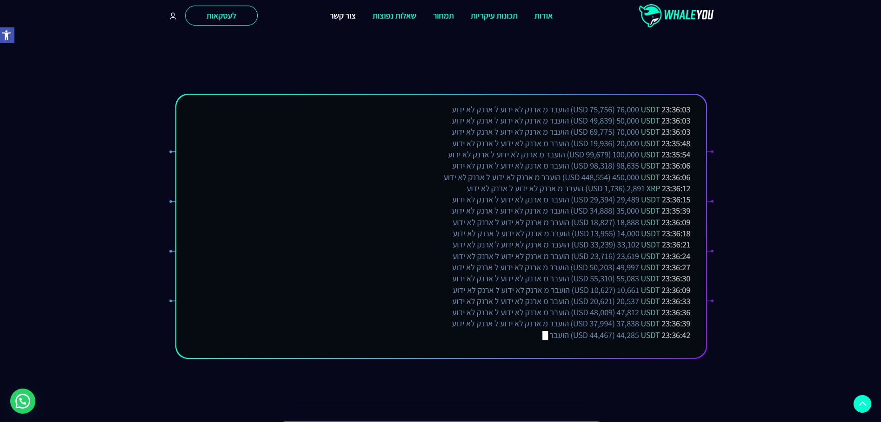The height and width of the screenshot is (422, 881).
Task: Select the 76,000 USDT transfer line
Action: (x=571, y=110)
